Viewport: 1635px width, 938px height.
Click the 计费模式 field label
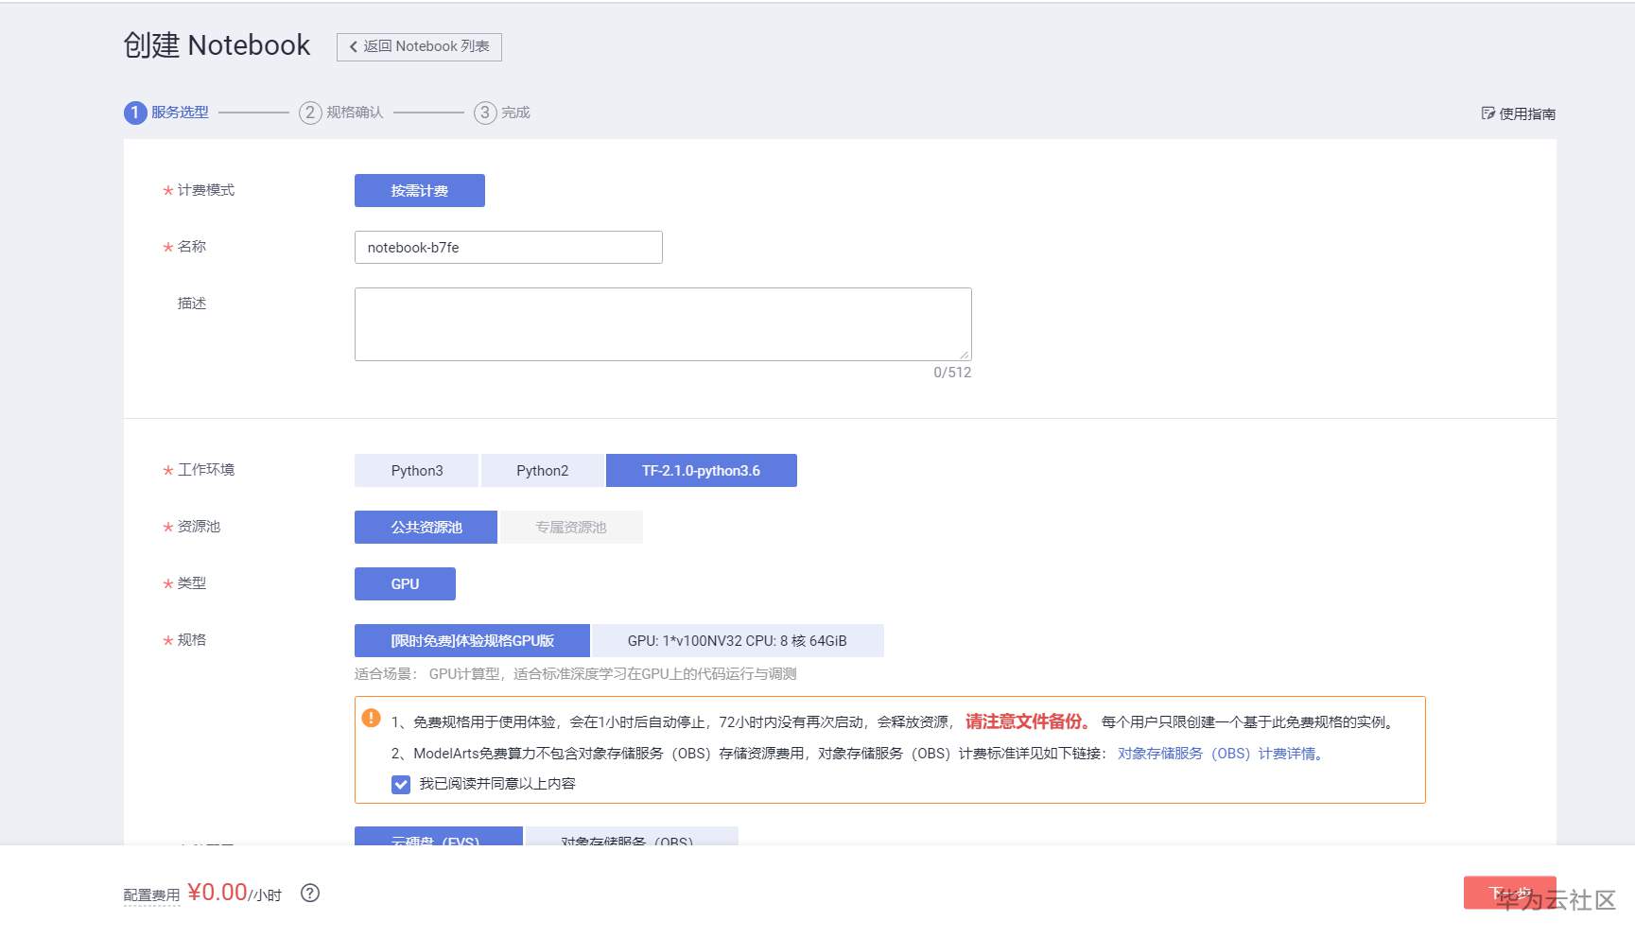click(206, 190)
